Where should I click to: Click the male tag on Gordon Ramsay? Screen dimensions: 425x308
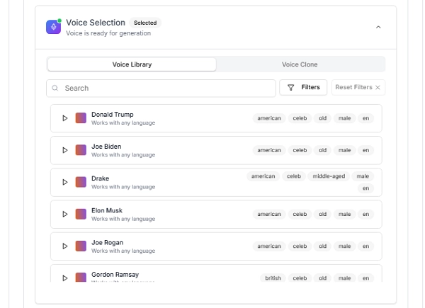pos(344,278)
